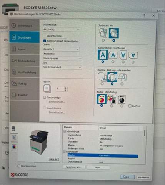Select the black and white color icon
Screen dimensions: 165x185
click(122, 99)
